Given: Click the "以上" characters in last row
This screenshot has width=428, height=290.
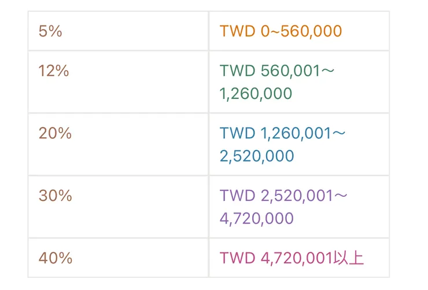Looking at the screenshot, I should (x=349, y=258).
